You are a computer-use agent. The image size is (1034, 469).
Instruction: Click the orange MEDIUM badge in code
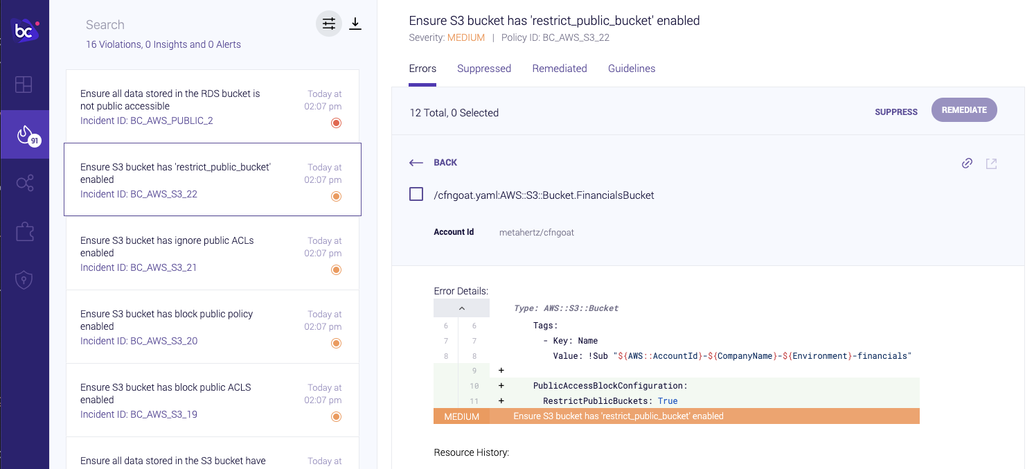coord(461,416)
